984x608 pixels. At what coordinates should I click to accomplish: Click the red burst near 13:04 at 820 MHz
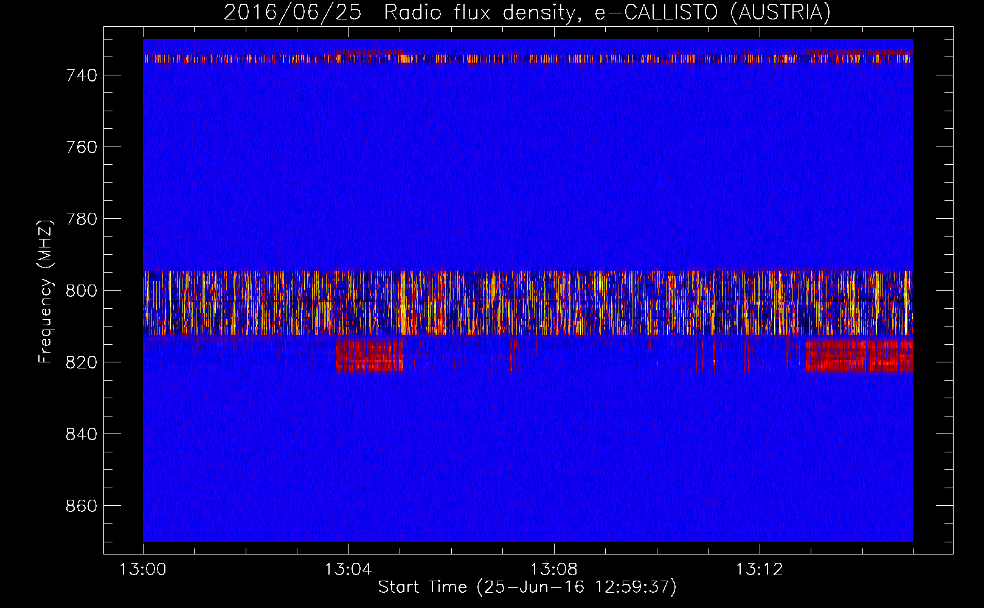[369, 356]
